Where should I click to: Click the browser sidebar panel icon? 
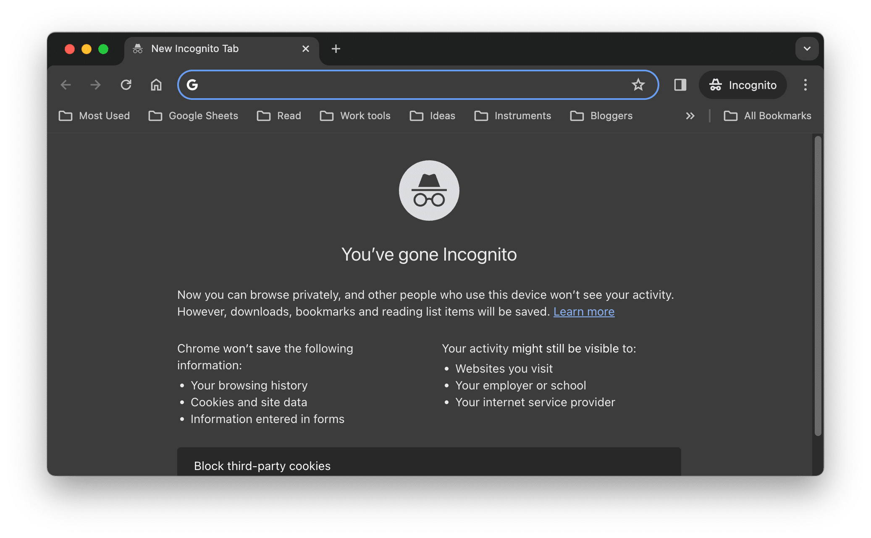click(x=679, y=85)
